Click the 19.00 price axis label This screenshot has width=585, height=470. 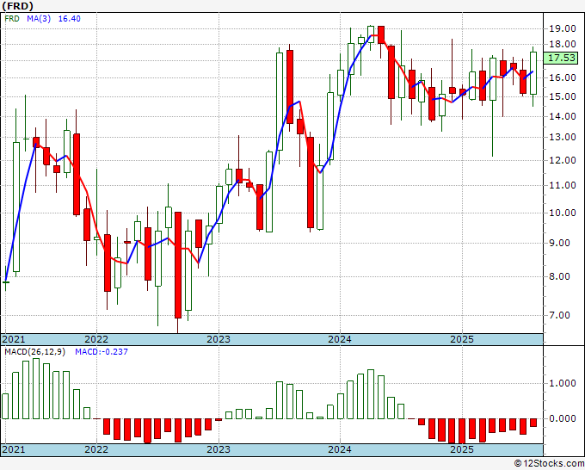tap(563, 28)
